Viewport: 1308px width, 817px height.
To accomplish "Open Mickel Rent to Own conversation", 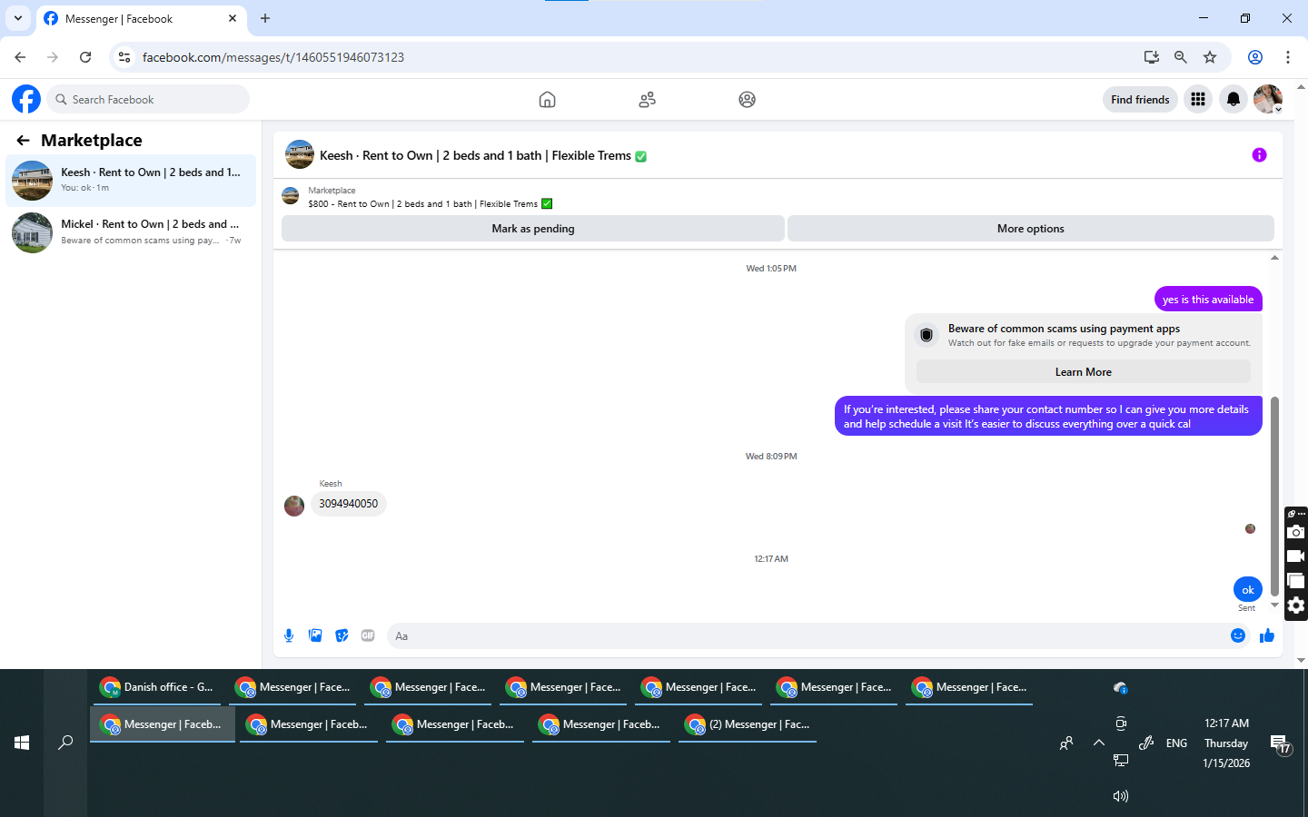I will (x=131, y=231).
